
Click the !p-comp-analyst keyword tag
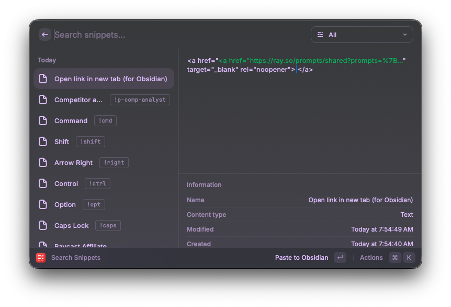140,100
